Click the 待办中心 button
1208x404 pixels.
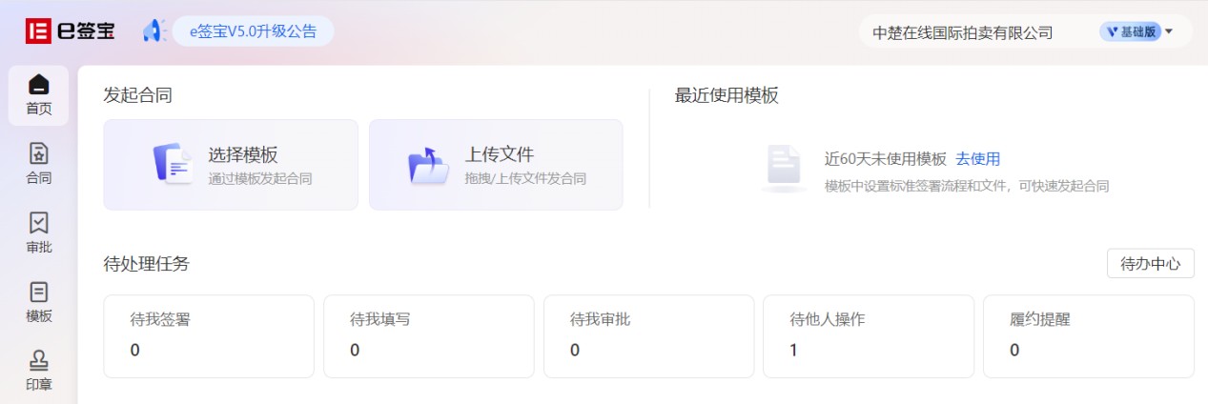[x=1150, y=264]
